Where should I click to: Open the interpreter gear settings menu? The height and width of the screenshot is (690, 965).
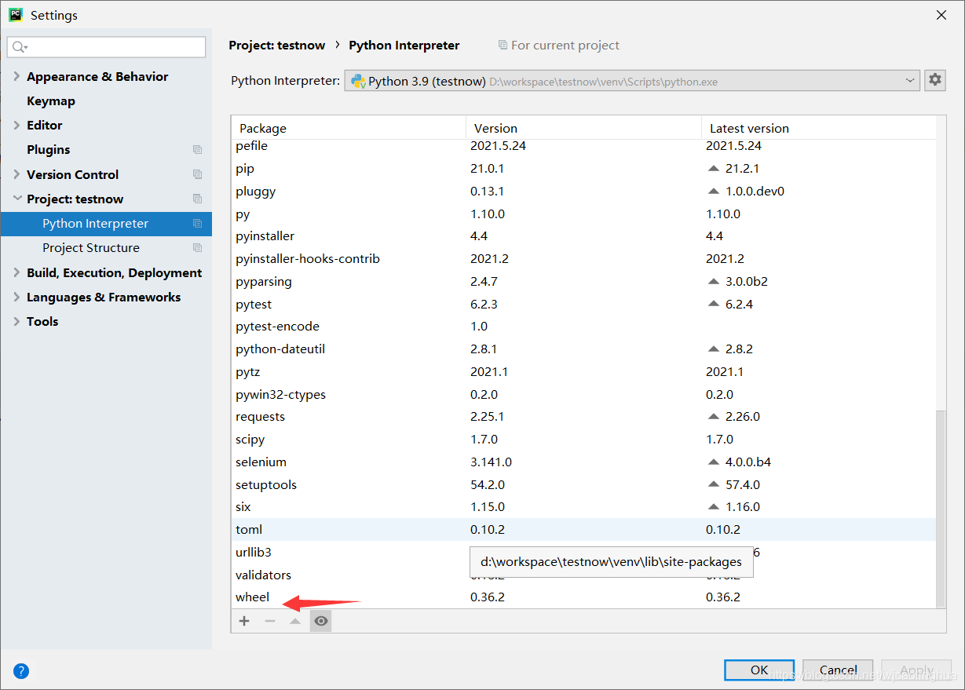(x=934, y=80)
